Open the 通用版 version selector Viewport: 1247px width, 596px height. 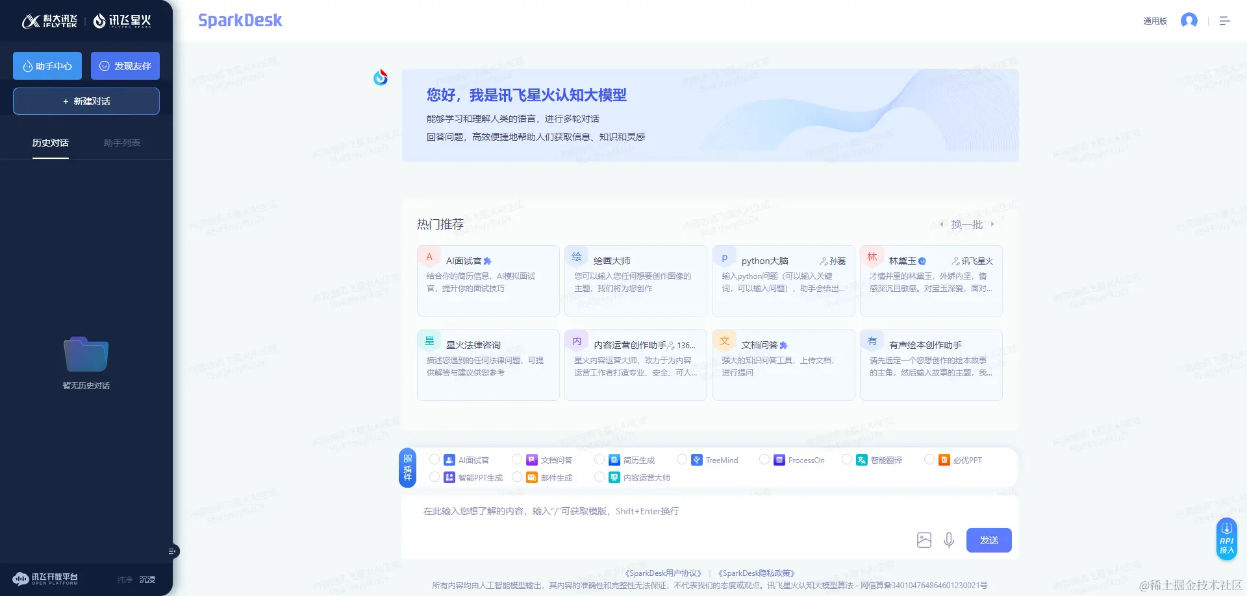(x=1155, y=21)
